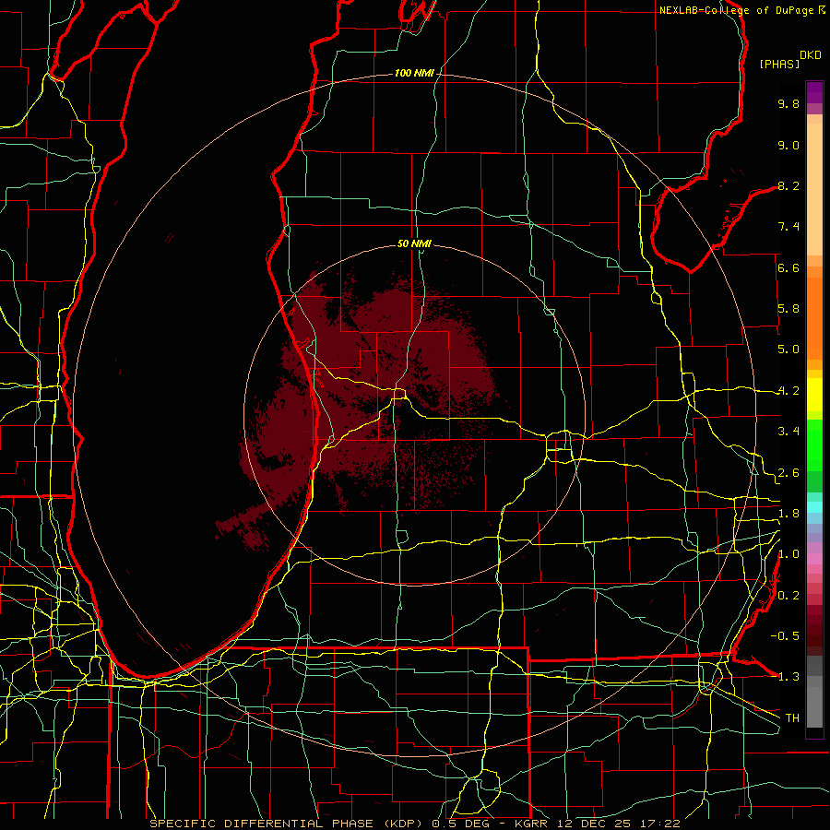
Task: Click the 9.0 value on the color scale
Action: point(788,145)
